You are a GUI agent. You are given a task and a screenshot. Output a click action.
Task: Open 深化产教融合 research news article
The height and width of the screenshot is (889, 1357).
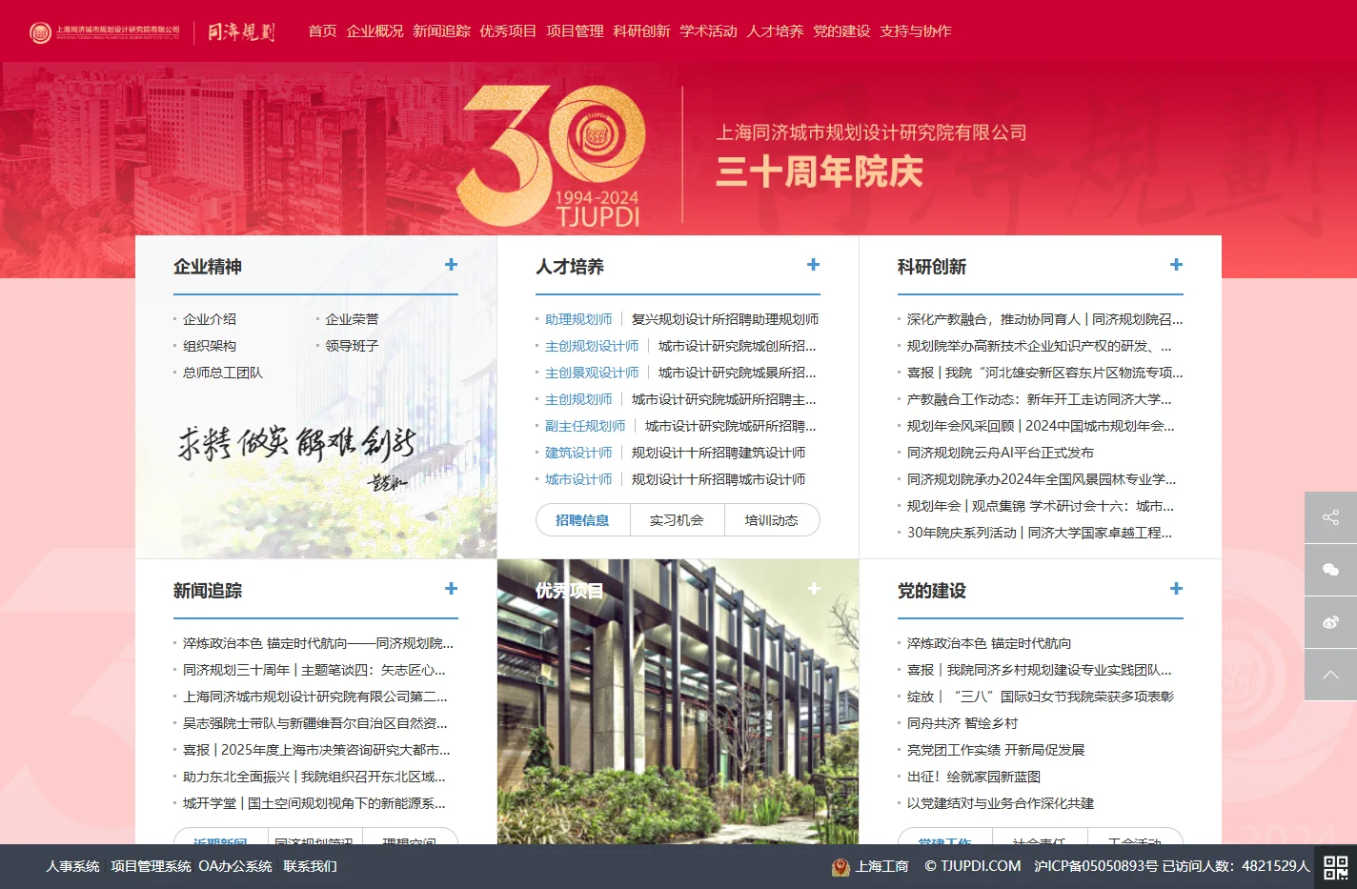pyautogui.click(x=1044, y=319)
